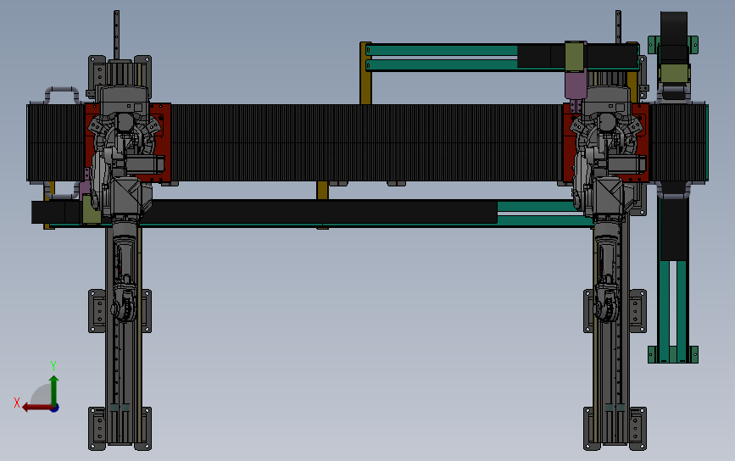Click the green Y axis arrow of the triad
This screenshot has width=735, height=461.
tap(54, 389)
